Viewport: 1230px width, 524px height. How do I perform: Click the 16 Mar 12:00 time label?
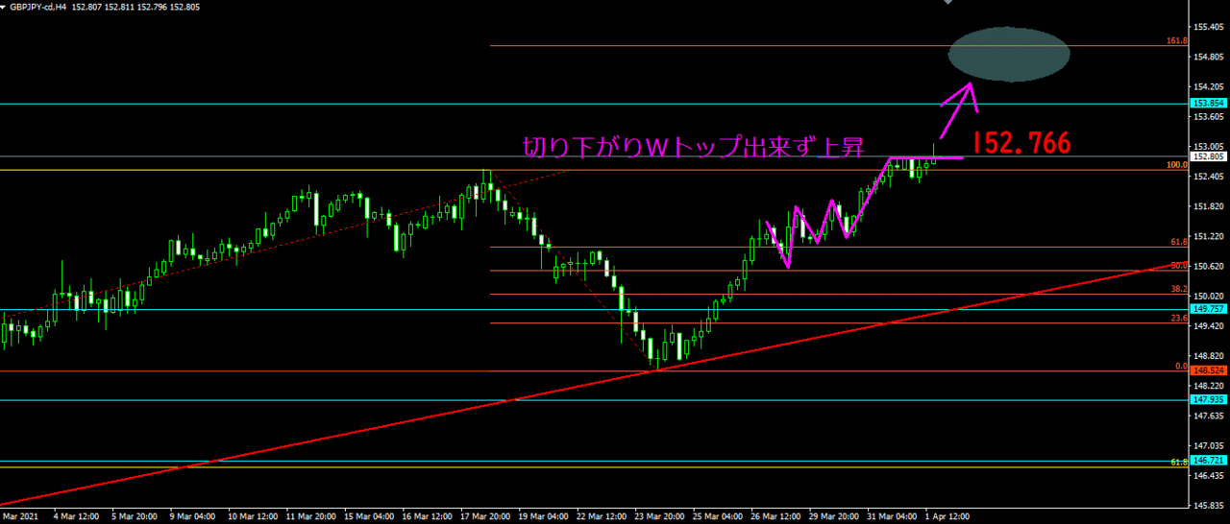click(x=430, y=515)
